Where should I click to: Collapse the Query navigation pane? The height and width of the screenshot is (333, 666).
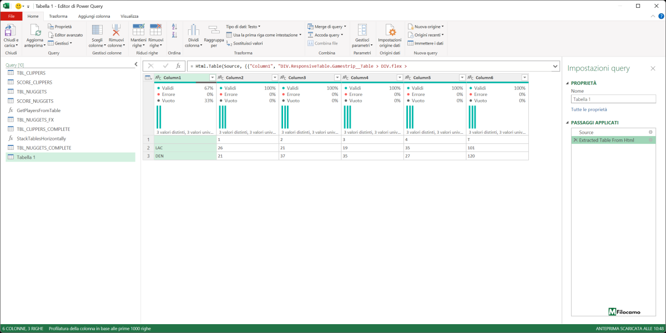tap(137, 64)
